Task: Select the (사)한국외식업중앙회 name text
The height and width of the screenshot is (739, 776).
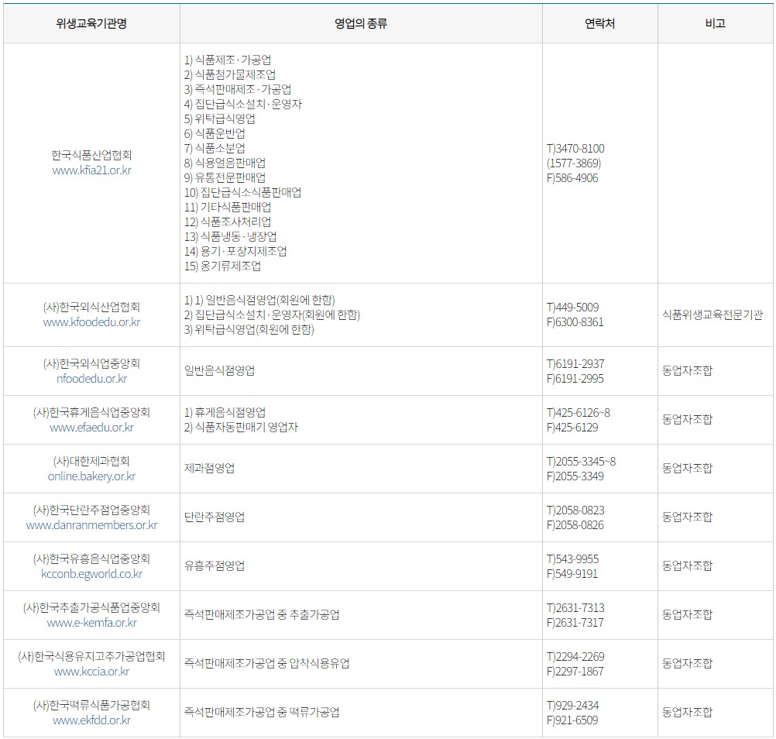Action: pyautogui.click(x=91, y=364)
